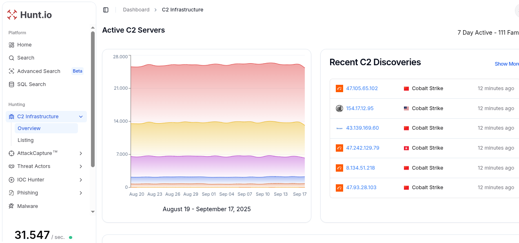
Task: Expand the Threat Actors submenu arrow
Action: (81, 166)
